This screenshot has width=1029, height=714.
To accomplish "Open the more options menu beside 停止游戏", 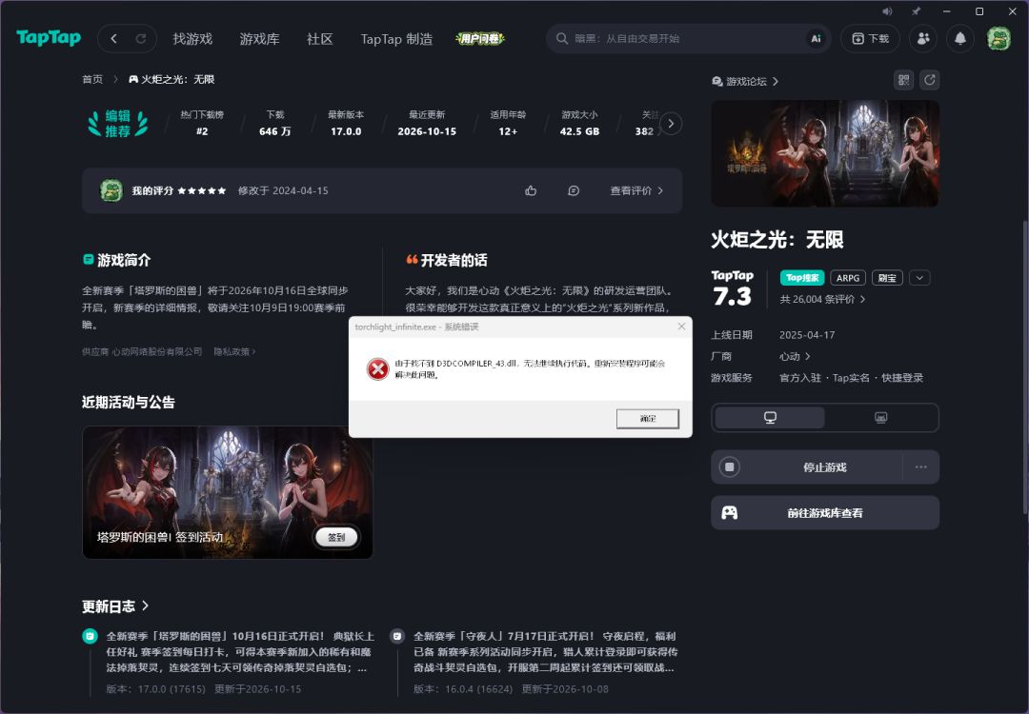I will (920, 466).
